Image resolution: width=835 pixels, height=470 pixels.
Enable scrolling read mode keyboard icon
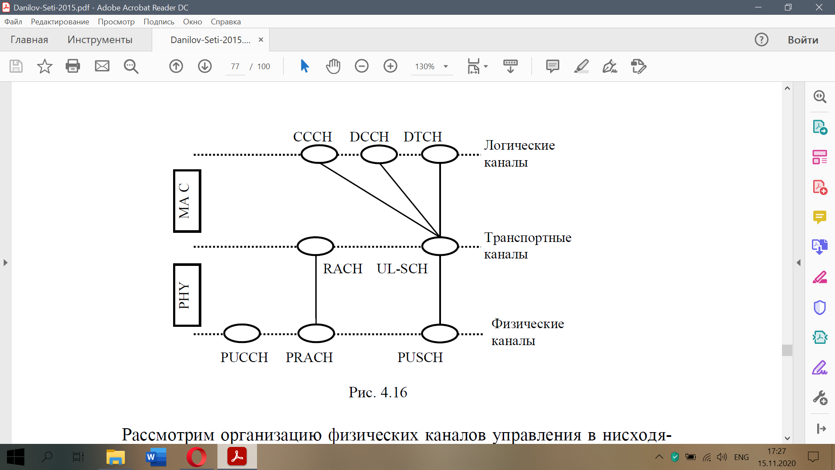(511, 66)
